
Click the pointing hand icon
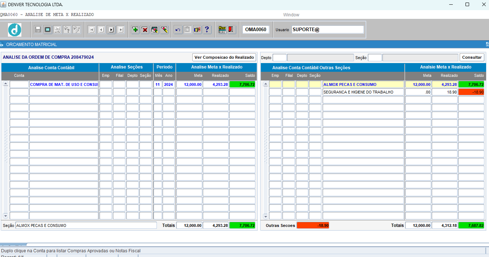click(197, 30)
